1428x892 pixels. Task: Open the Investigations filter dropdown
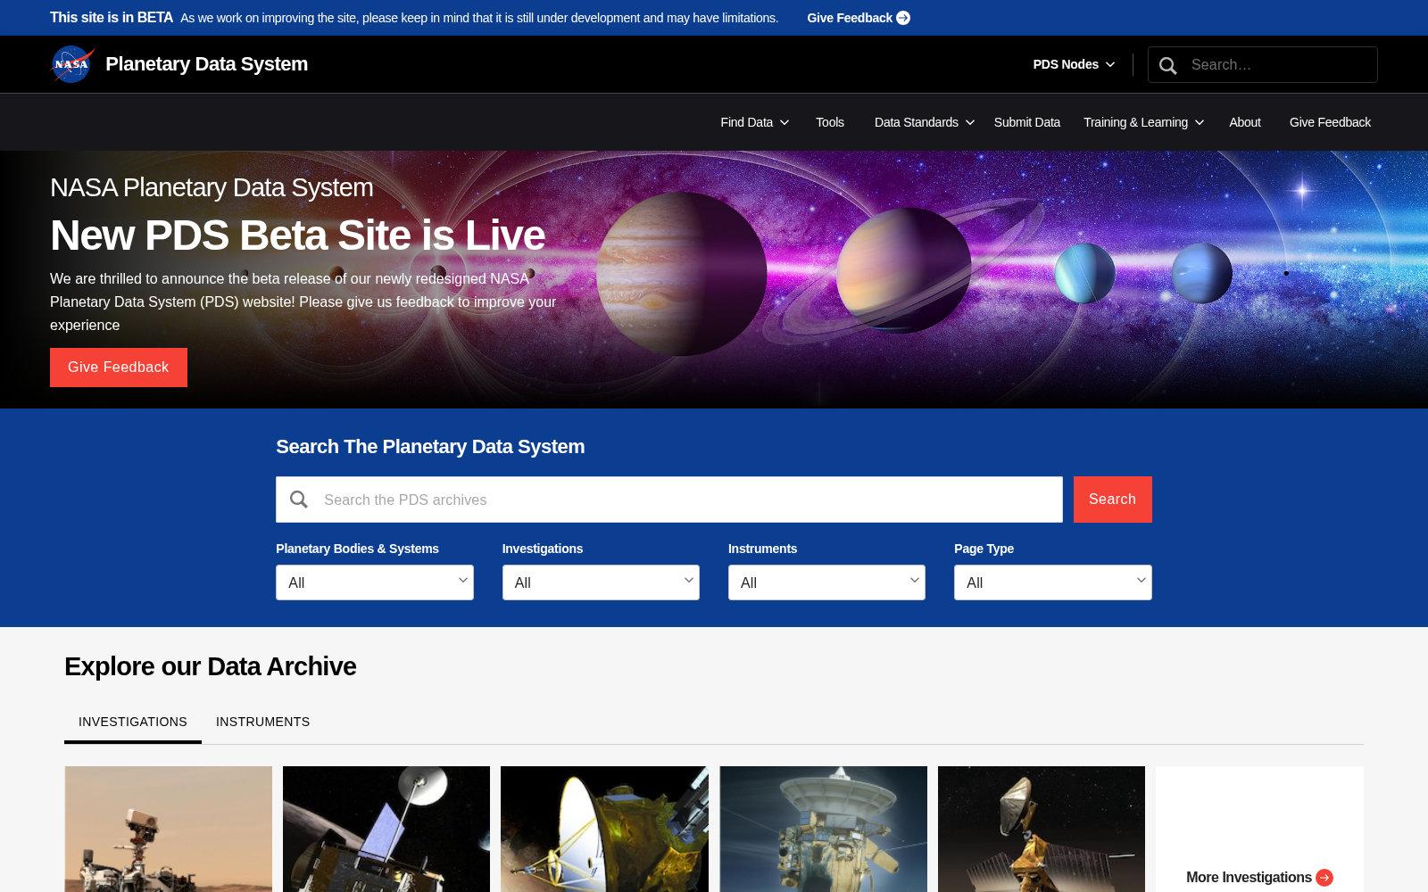tap(601, 582)
